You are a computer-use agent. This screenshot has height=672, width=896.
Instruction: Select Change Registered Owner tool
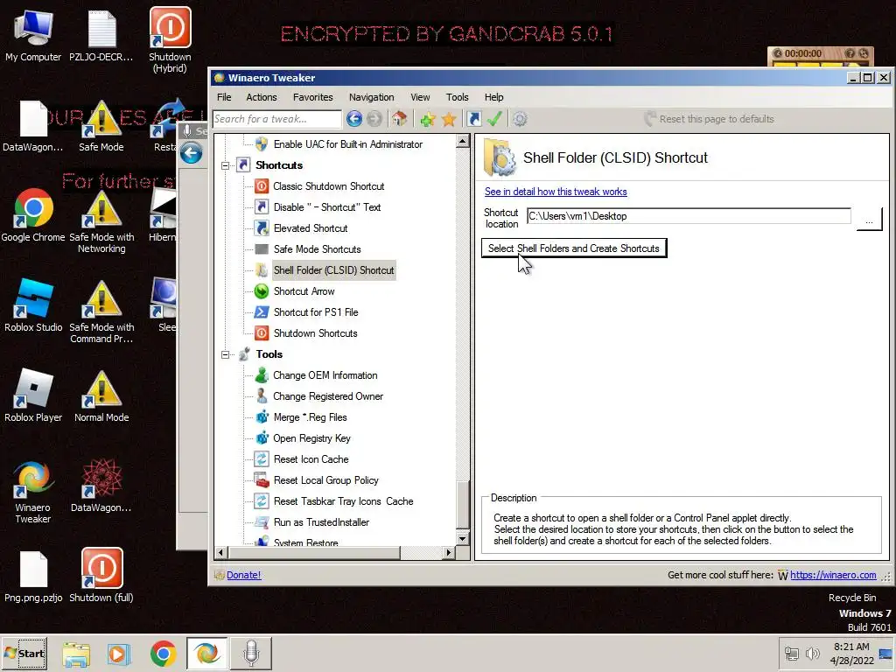click(x=328, y=396)
